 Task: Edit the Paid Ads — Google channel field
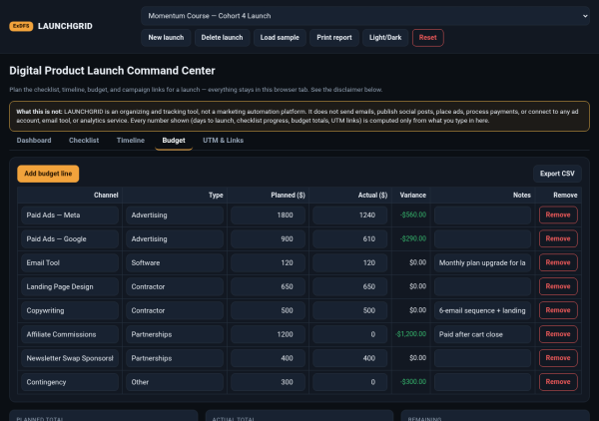tap(70, 239)
